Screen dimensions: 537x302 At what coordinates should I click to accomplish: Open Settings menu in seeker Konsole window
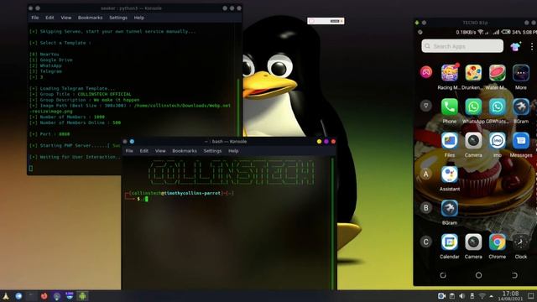[x=118, y=18]
